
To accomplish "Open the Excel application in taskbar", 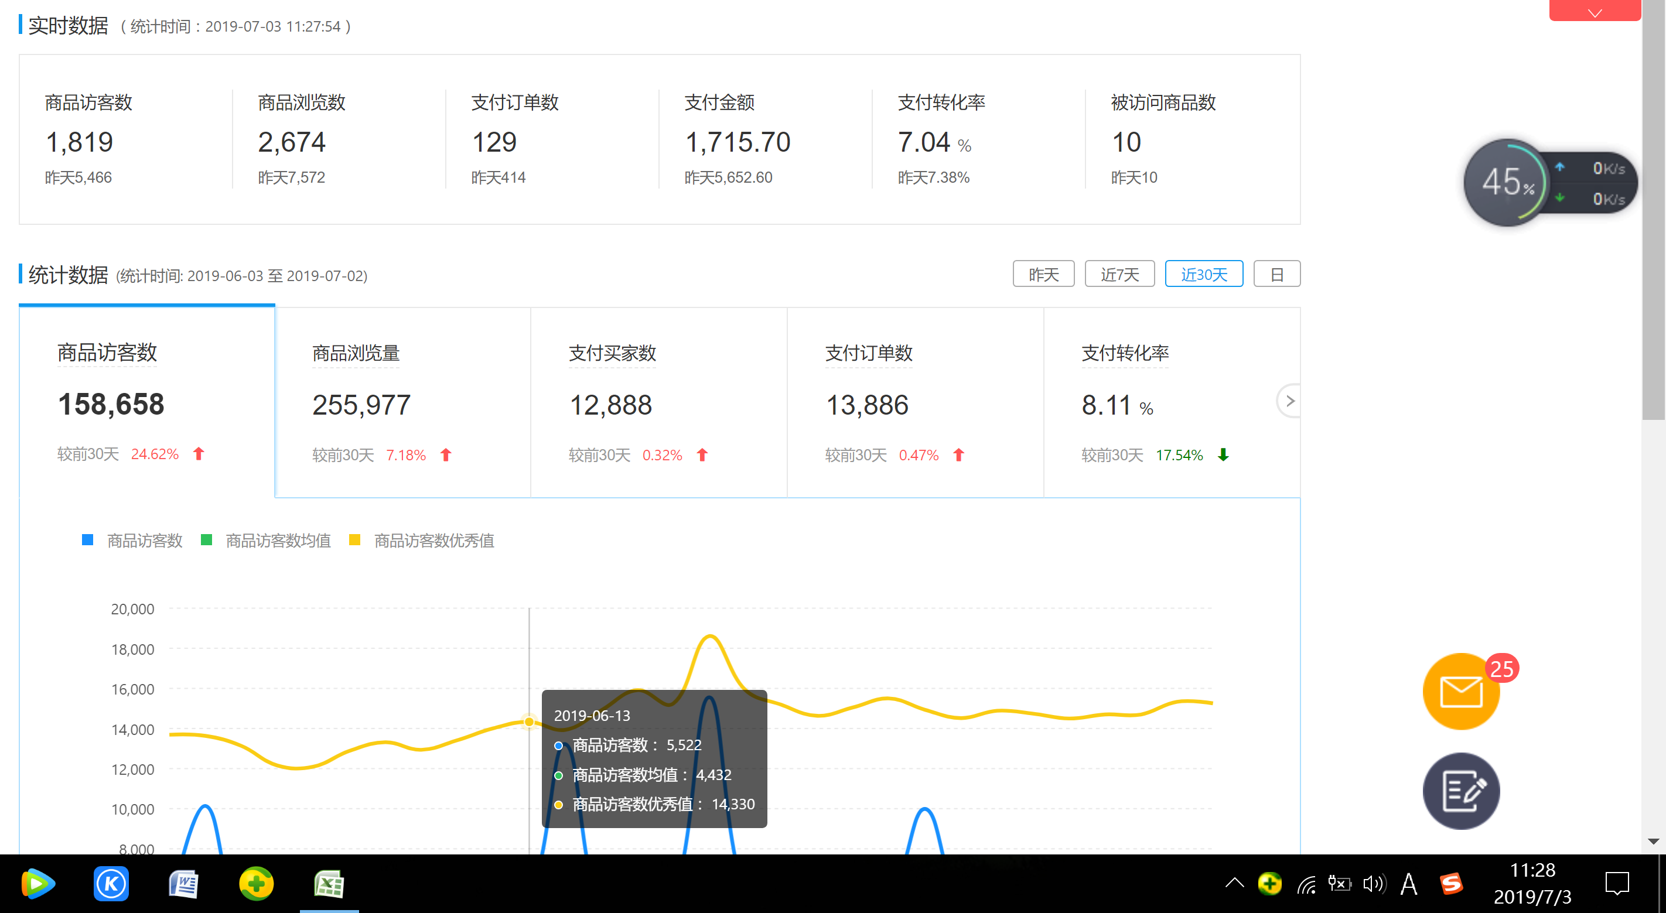I will pos(329,883).
